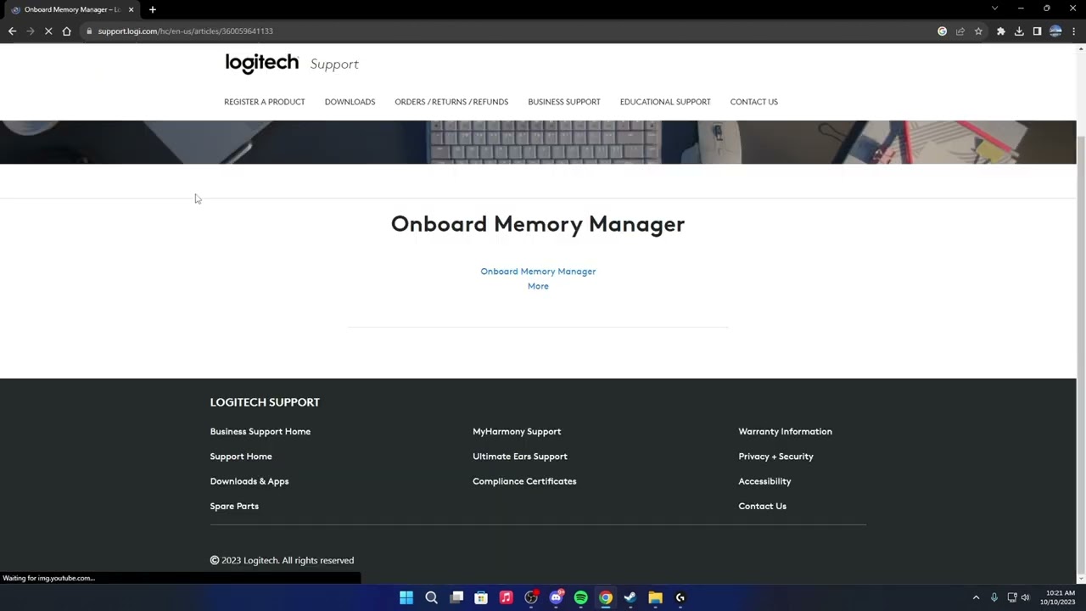The height and width of the screenshot is (611, 1086).
Task: Open Steam from the taskbar
Action: pos(630,597)
